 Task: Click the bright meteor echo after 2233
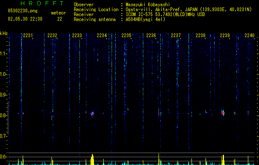[x=92, y=113]
